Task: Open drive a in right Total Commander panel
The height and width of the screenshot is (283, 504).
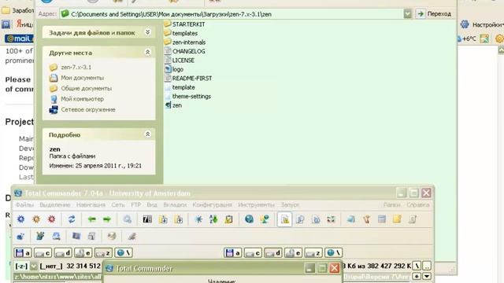Action: [x=233, y=253]
